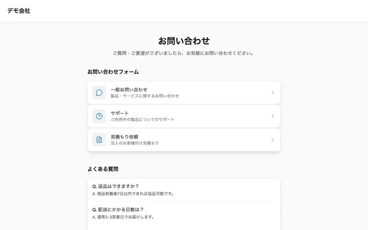Click the intro sentence ご質問・ご要望がございましたら
Image resolution: width=368 pixels, height=230 pixels.
(184, 53)
